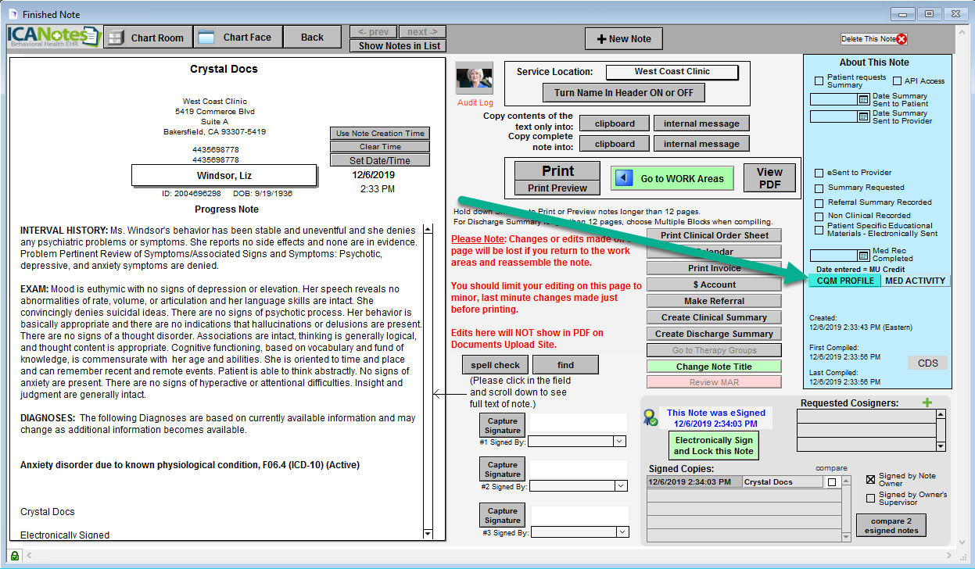Click Print Clinical Order Sheet

click(715, 235)
